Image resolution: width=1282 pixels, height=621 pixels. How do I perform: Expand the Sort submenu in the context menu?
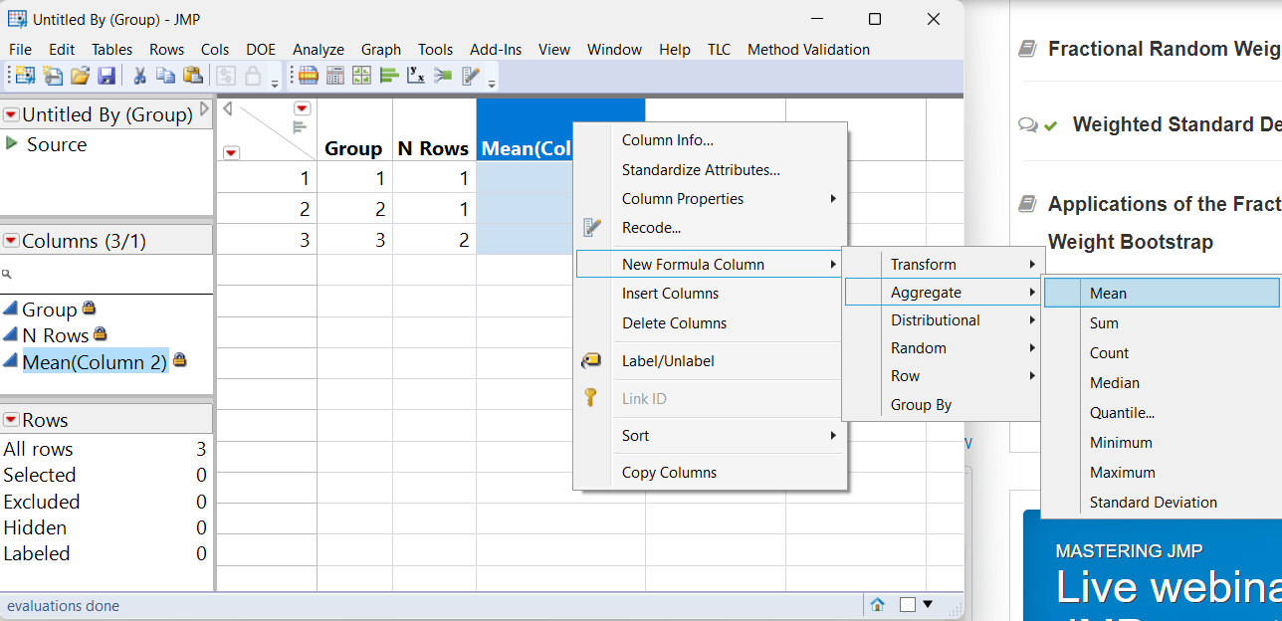[711, 435]
